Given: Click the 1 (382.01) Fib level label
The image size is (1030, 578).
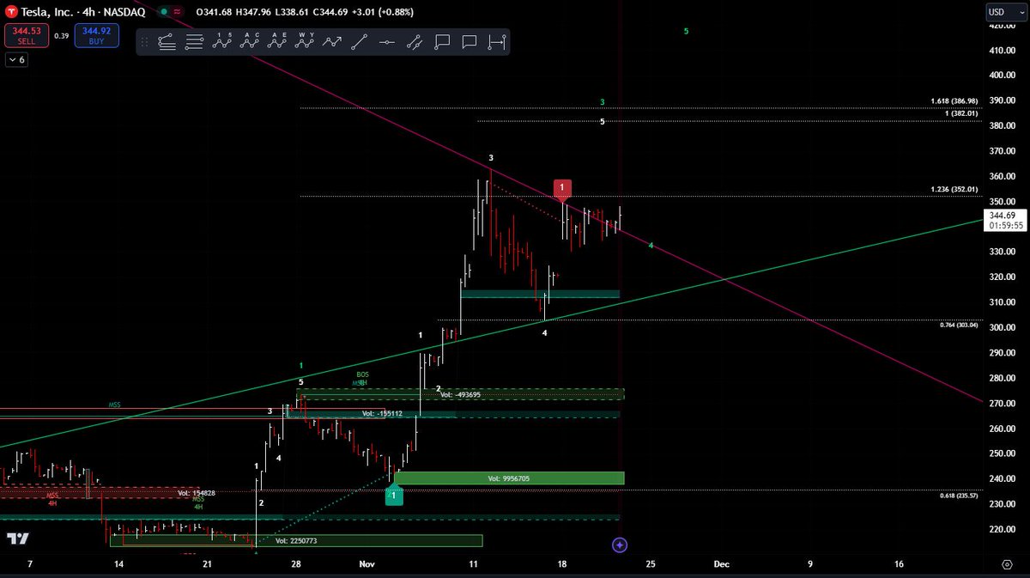Looking at the screenshot, I should pos(960,113).
